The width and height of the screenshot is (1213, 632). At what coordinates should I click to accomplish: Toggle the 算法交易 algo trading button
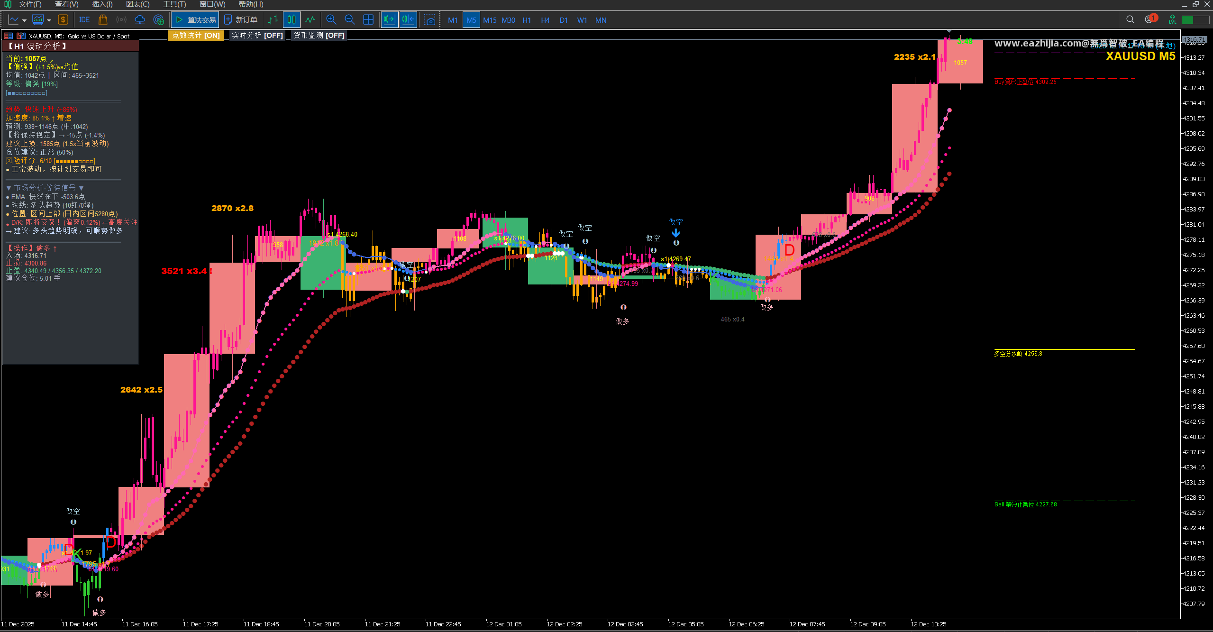(195, 20)
